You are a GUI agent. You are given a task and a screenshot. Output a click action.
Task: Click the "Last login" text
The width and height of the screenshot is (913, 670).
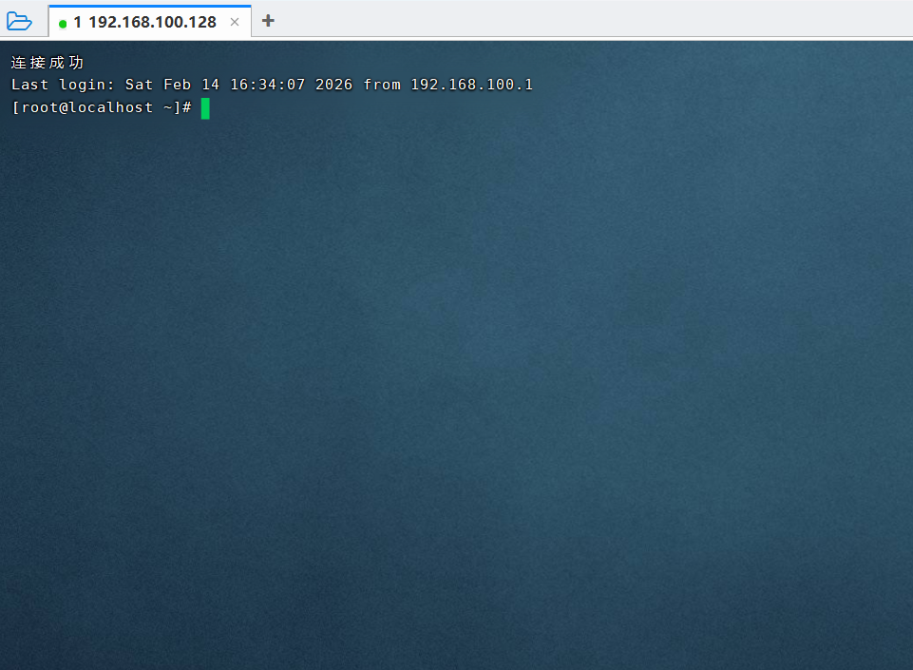63,85
